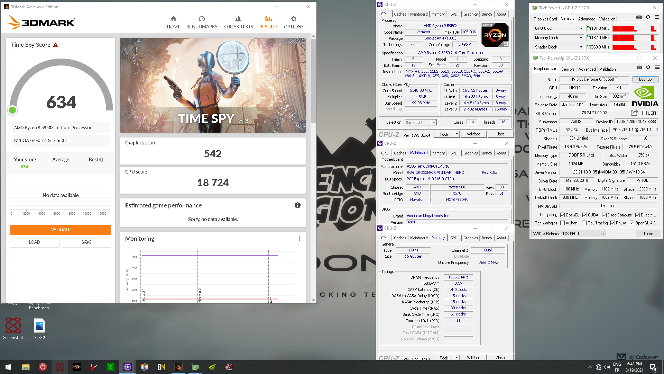Open GPU Tweak from the taskbar
This screenshot has height=374, width=664.
pyautogui.click(x=229, y=367)
